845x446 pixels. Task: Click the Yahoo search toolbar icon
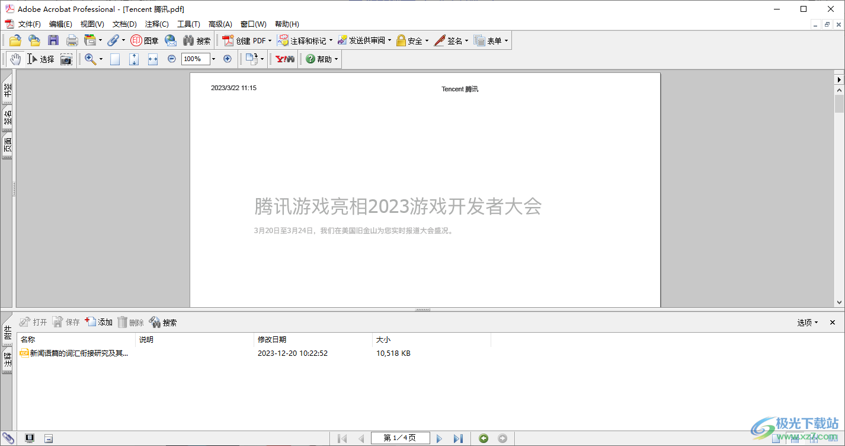coord(285,59)
